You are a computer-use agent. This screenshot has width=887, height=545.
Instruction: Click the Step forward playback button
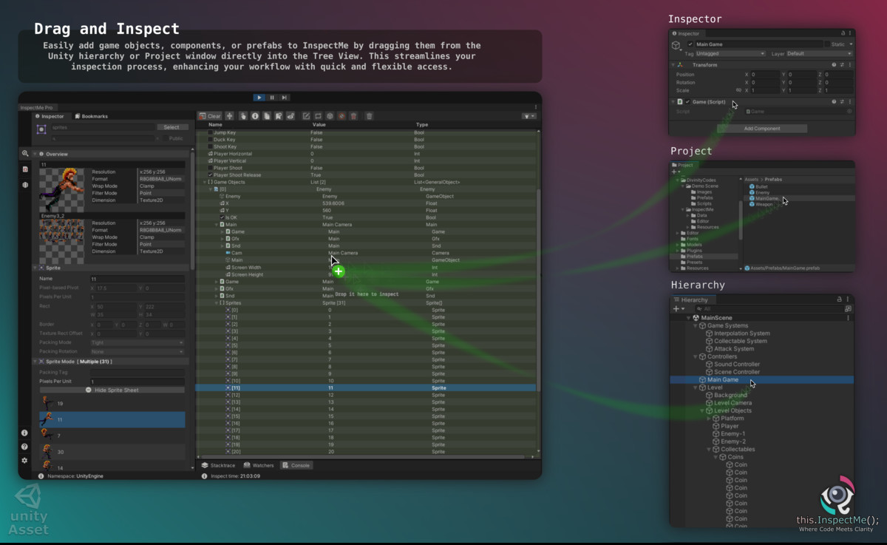(x=285, y=98)
